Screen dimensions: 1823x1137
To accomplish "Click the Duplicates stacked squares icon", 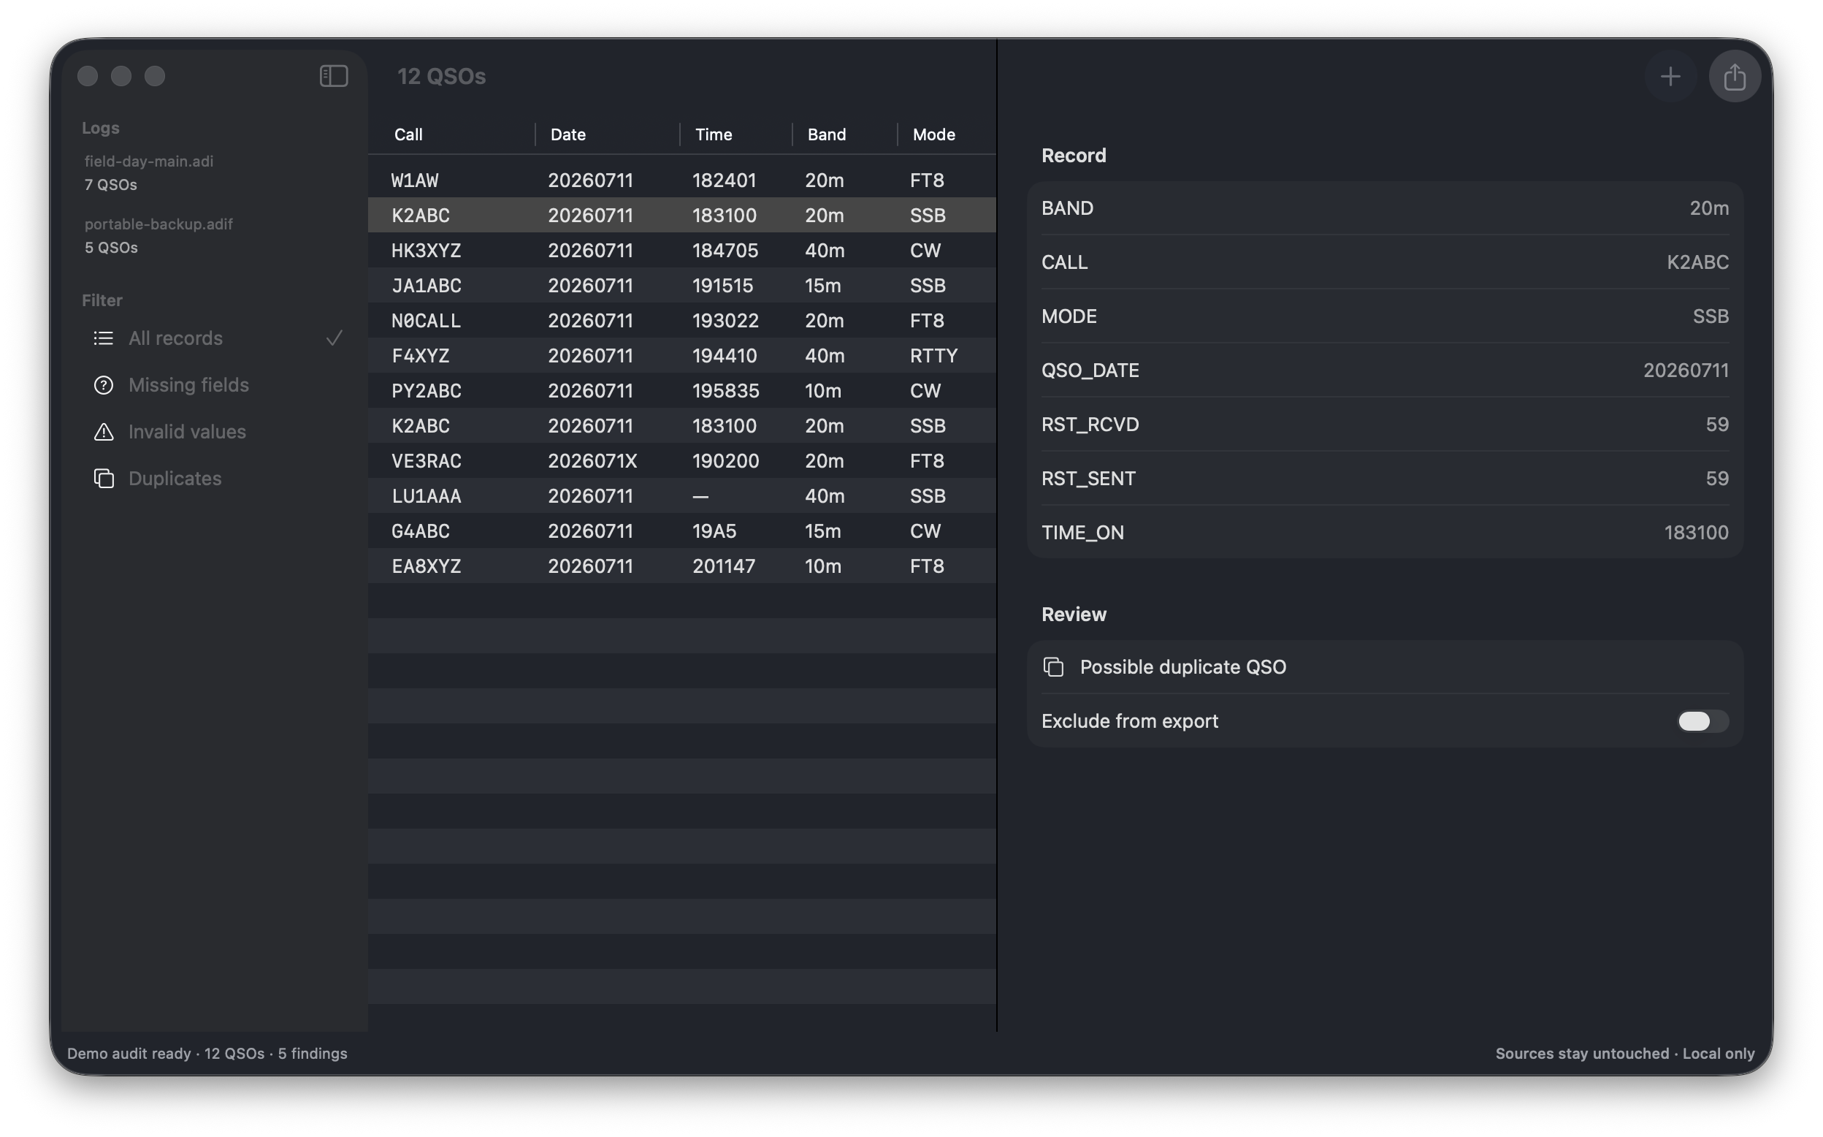I will click(104, 479).
